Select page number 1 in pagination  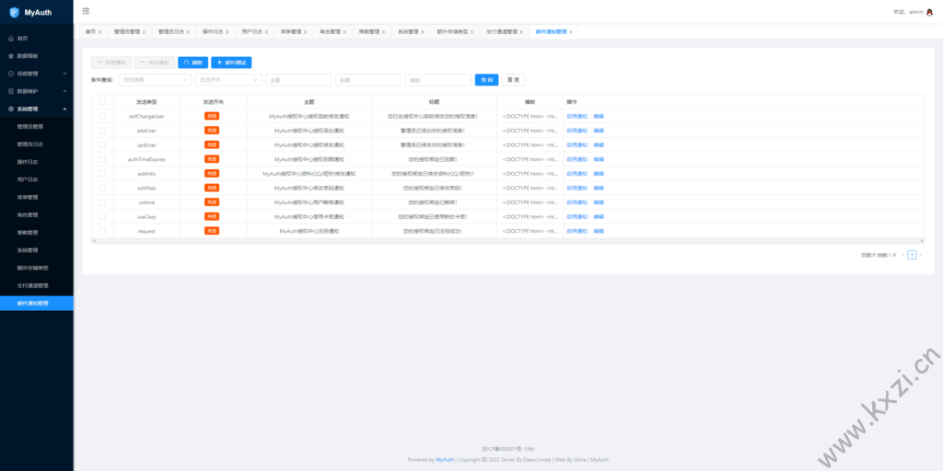coord(912,256)
